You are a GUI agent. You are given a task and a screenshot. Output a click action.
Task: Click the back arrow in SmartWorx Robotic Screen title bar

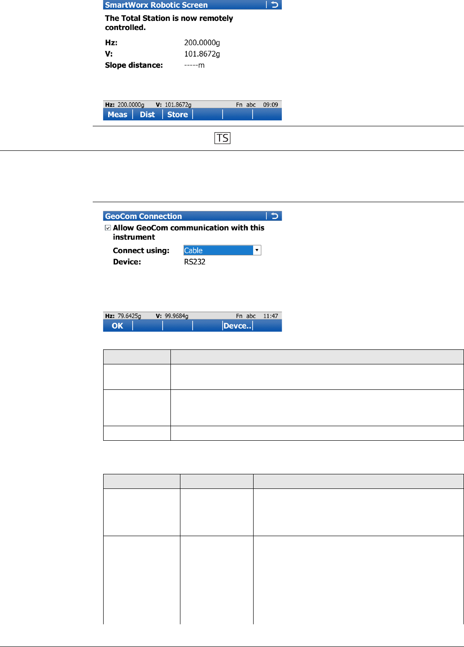coord(274,5)
